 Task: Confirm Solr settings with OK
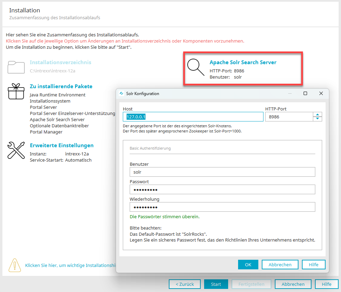pyautogui.click(x=248, y=265)
